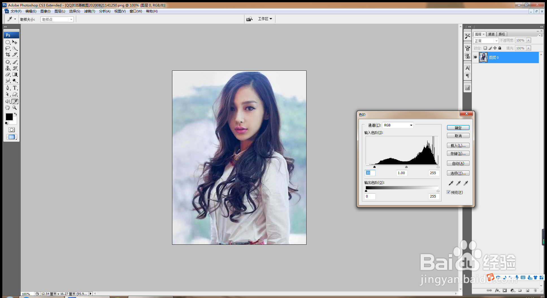
Task: Click the 选项(T)... button
Action: [458, 173]
